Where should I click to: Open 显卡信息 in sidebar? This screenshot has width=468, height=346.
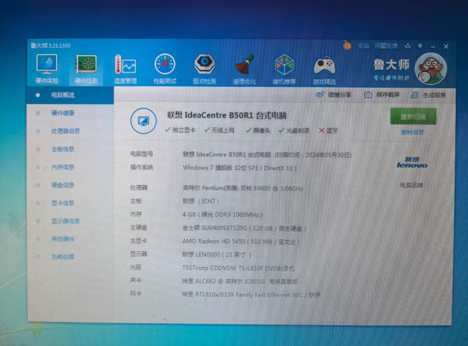[x=62, y=203]
